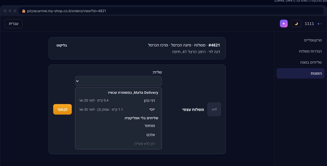Click the משלוח עצמי label
Image resolution: width=327 pixels, height=166 pixels.
tap(193, 109)
